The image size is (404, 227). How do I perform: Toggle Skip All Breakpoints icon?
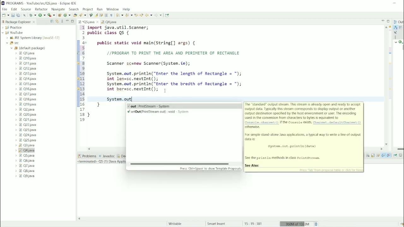pos(24,15)
